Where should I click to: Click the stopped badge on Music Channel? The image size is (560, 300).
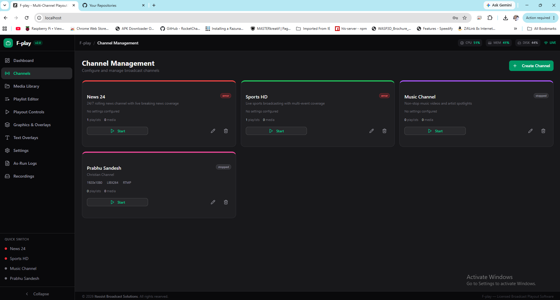(x=541, y=96)
